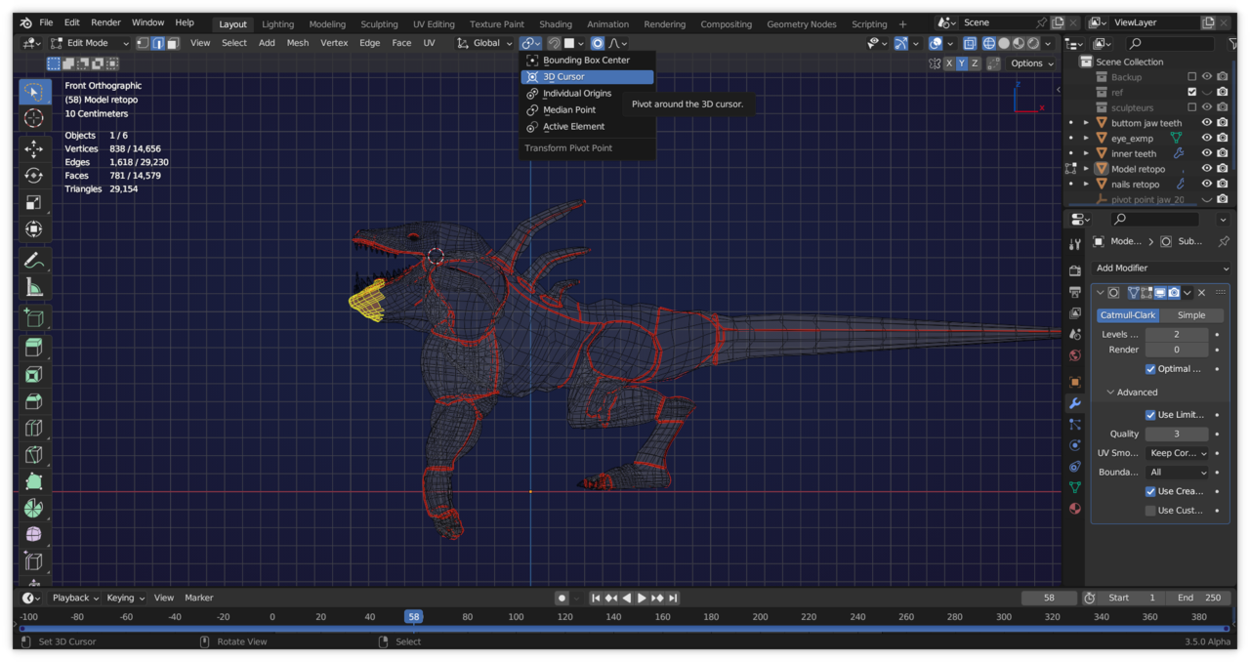Pick the Measure tool icon

pos(33,287)
